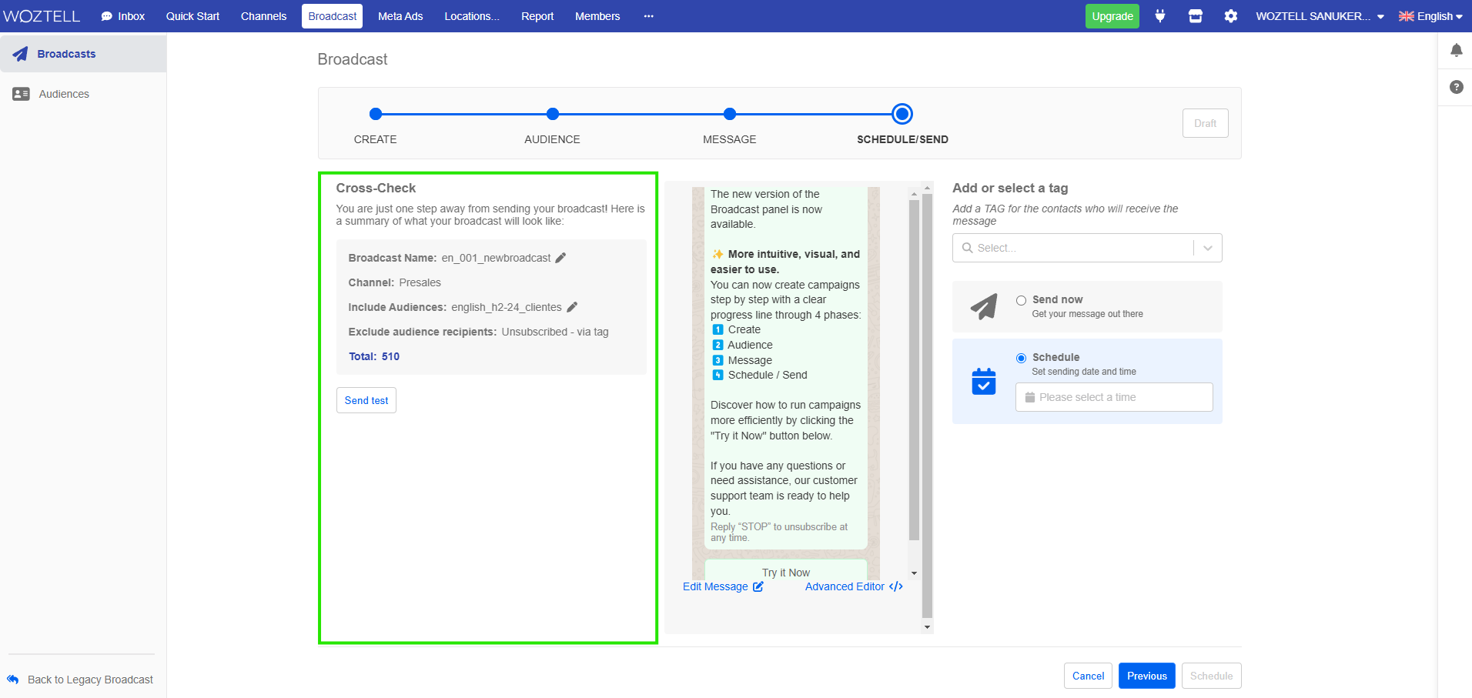Click the Please select a time field
Screen dimensions: 1472x698
point(1113,397)
